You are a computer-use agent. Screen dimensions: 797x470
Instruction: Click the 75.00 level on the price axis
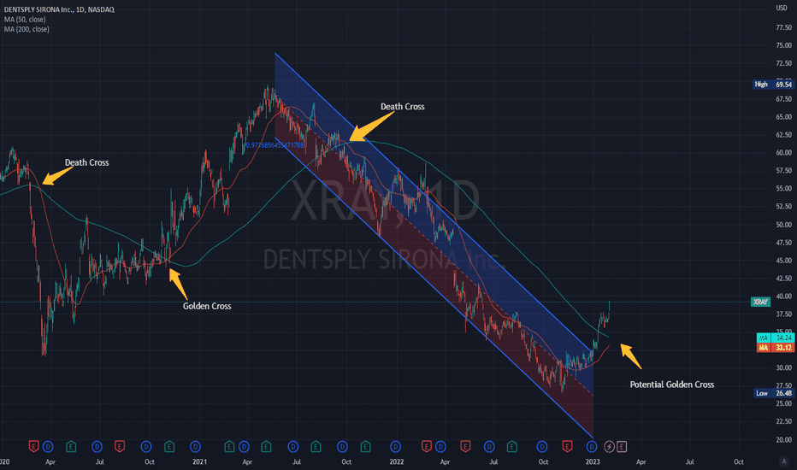click(784, 45)
